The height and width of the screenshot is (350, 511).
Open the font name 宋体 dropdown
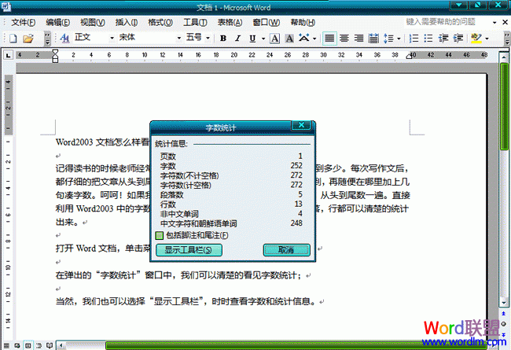(x=174, y=38)
